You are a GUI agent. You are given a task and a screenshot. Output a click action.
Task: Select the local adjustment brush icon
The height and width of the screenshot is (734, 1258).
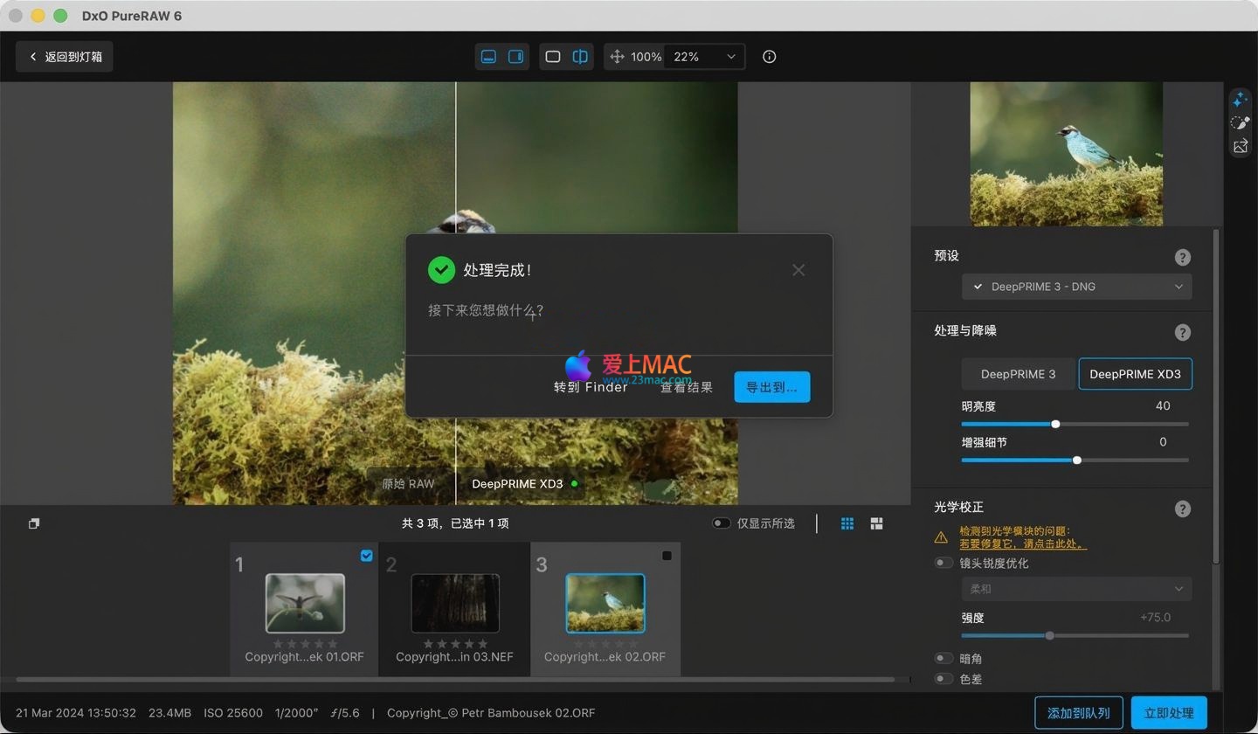pyautogui.click(x=1240, y=123)
